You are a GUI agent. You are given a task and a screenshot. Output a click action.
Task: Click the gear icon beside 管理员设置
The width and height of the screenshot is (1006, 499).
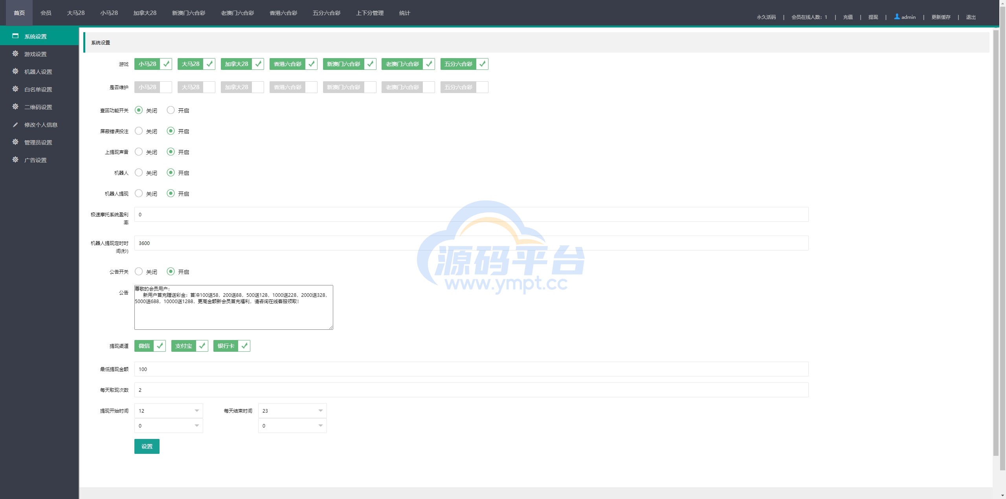15,142
